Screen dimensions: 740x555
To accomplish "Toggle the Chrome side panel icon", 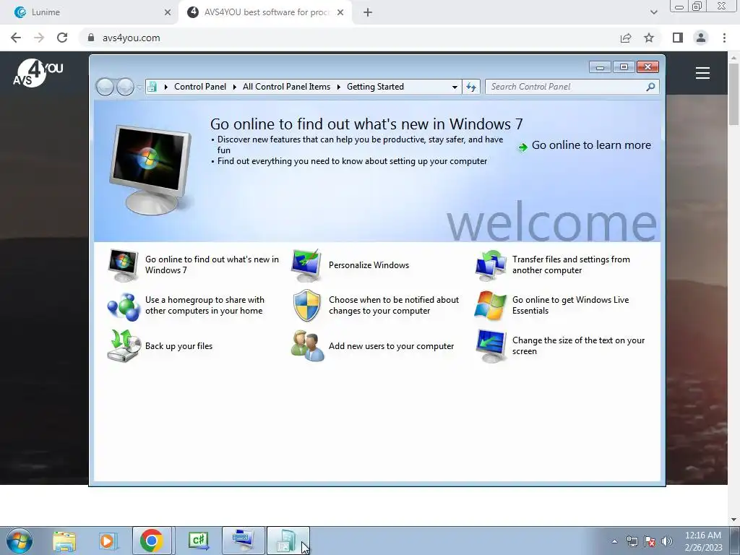I will tap(678, 38).
